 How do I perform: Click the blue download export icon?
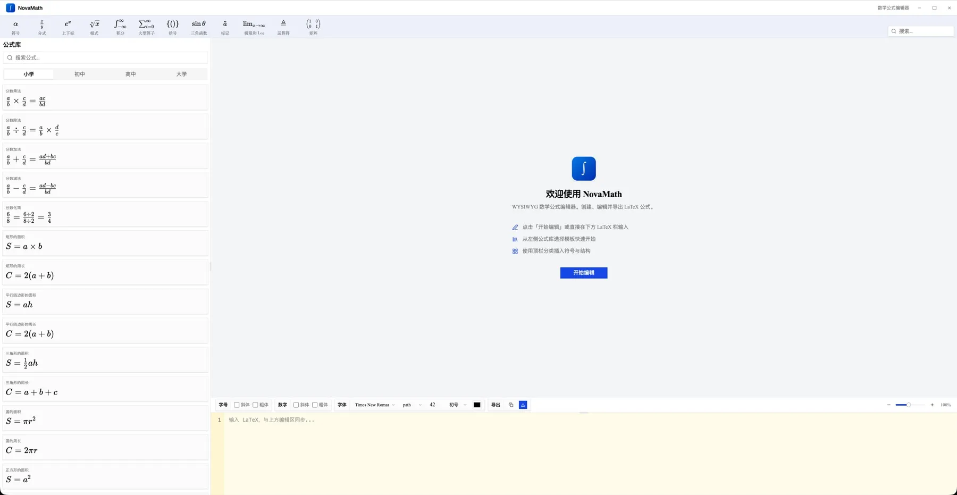(523, 405)
